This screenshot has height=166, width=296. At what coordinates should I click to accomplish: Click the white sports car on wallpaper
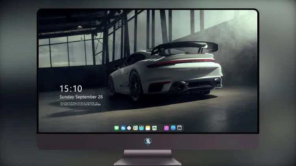click(x=166, y=72)
